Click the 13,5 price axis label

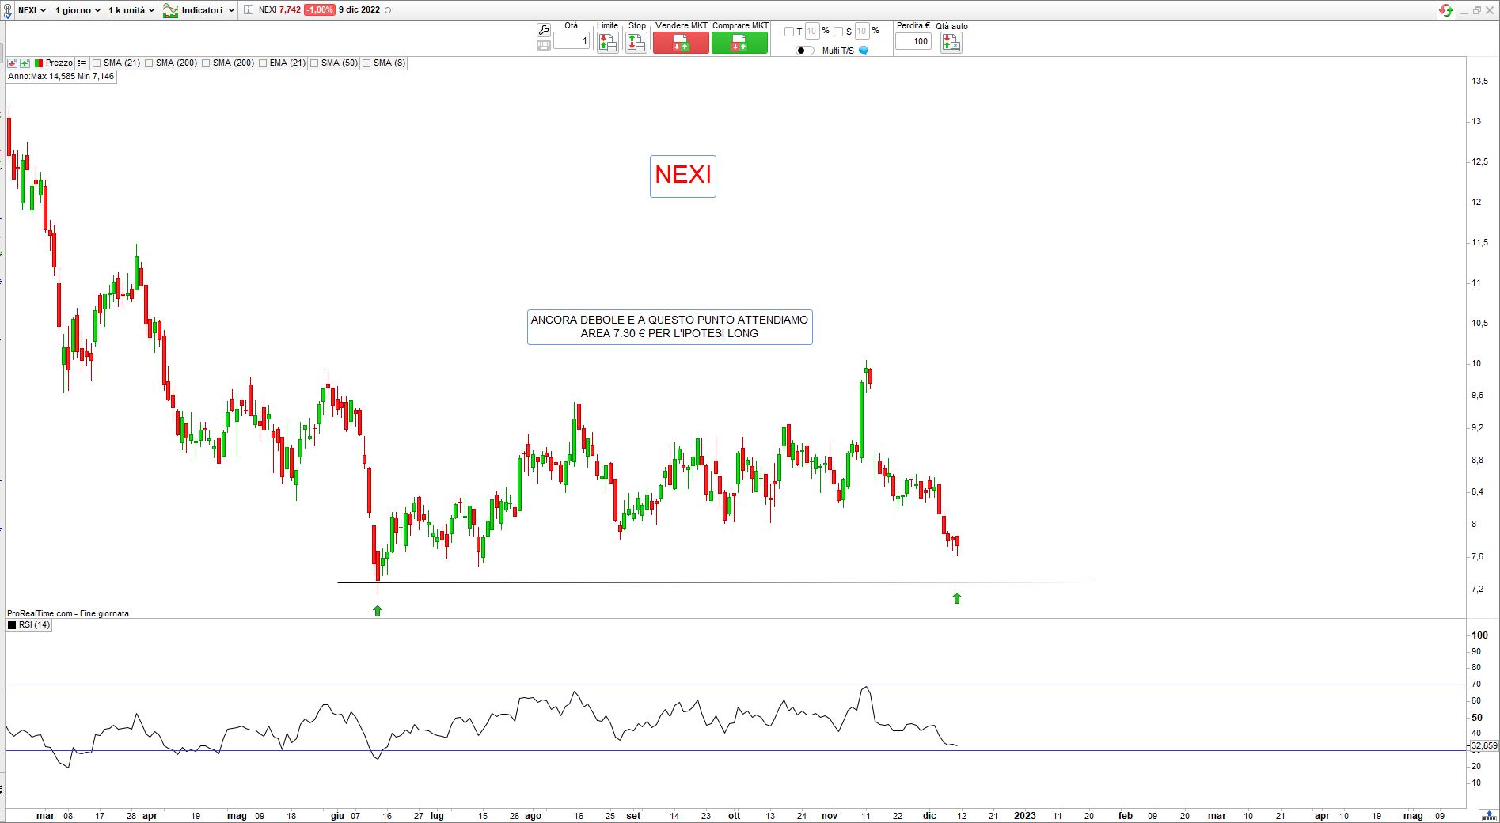pyautogui.click(x=1479, y=81)
